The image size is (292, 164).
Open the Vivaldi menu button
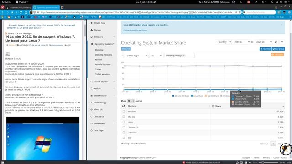(x=3, y=7)
